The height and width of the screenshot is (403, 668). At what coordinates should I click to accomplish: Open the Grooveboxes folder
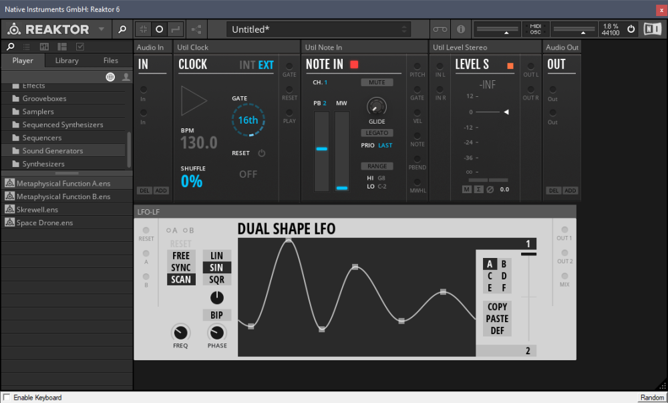pos(64,98)
